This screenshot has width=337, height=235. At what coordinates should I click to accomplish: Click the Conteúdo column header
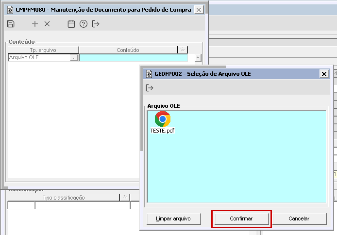pyautogui.click(x=128, y=50)
